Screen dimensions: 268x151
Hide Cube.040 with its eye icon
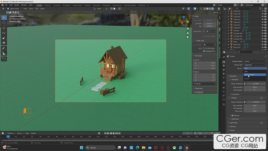pyautogui.click(x=263, y=16)
